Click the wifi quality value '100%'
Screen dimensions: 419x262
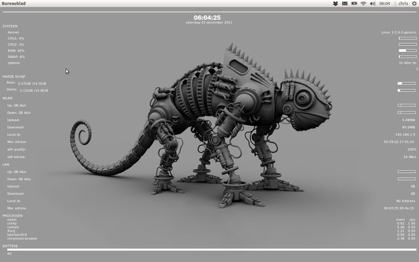[412, 149]
